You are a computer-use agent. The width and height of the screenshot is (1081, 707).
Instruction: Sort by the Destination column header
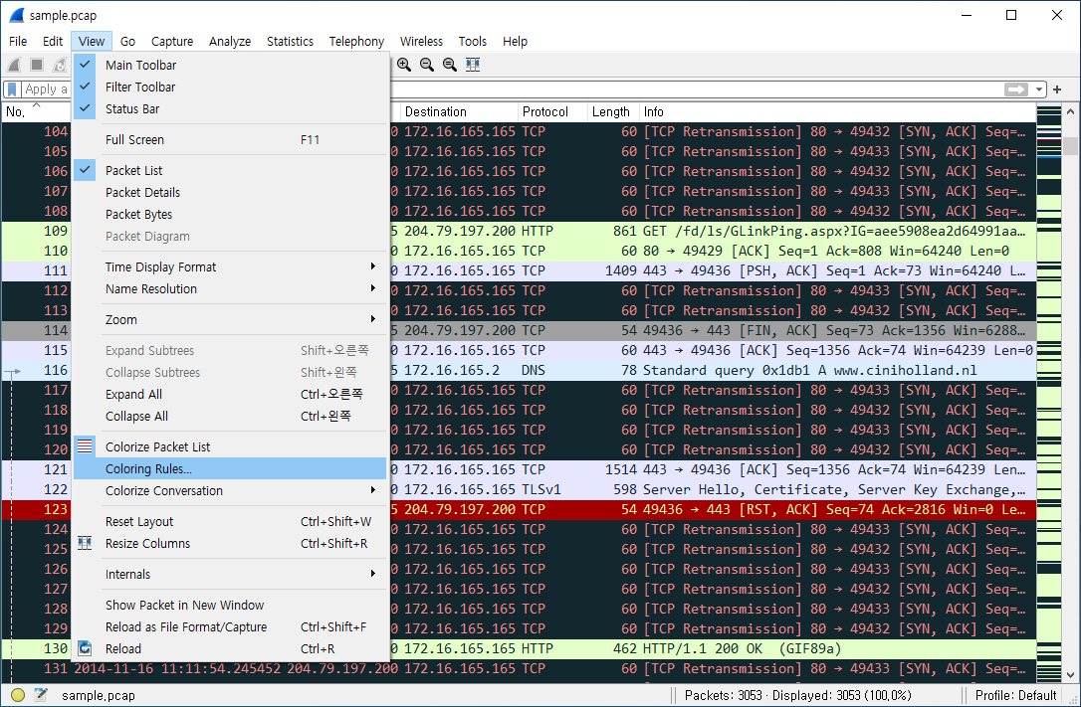(x=459, y=111)
